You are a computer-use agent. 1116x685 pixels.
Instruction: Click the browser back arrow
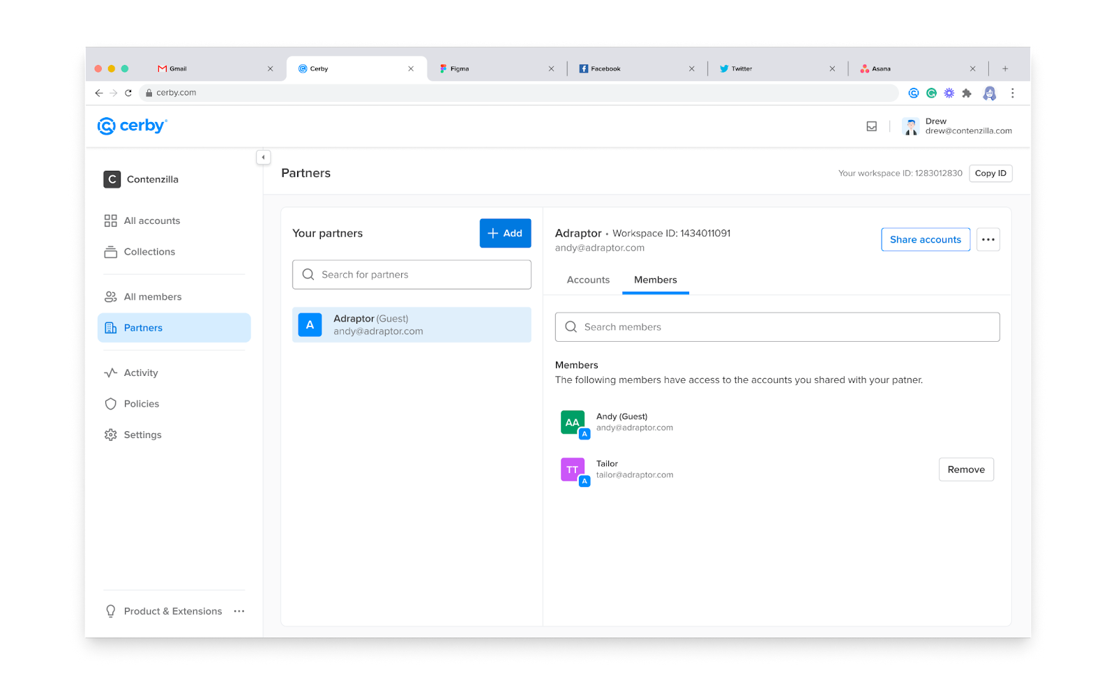(x=99, y=93)
